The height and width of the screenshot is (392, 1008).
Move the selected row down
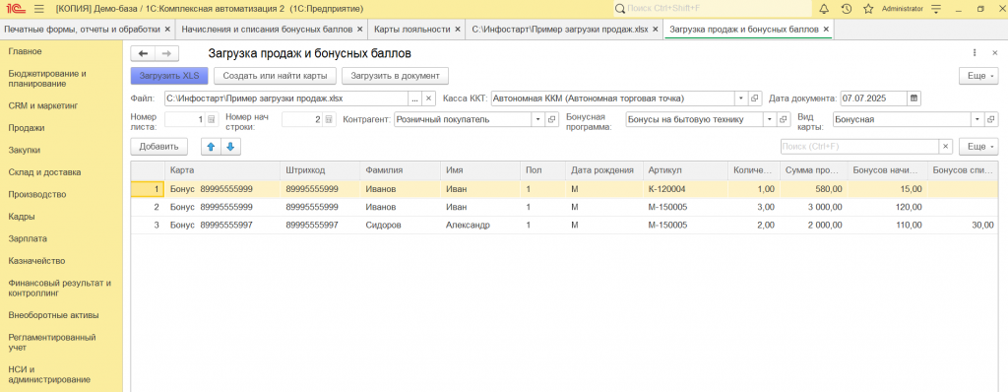coord(230,147)
